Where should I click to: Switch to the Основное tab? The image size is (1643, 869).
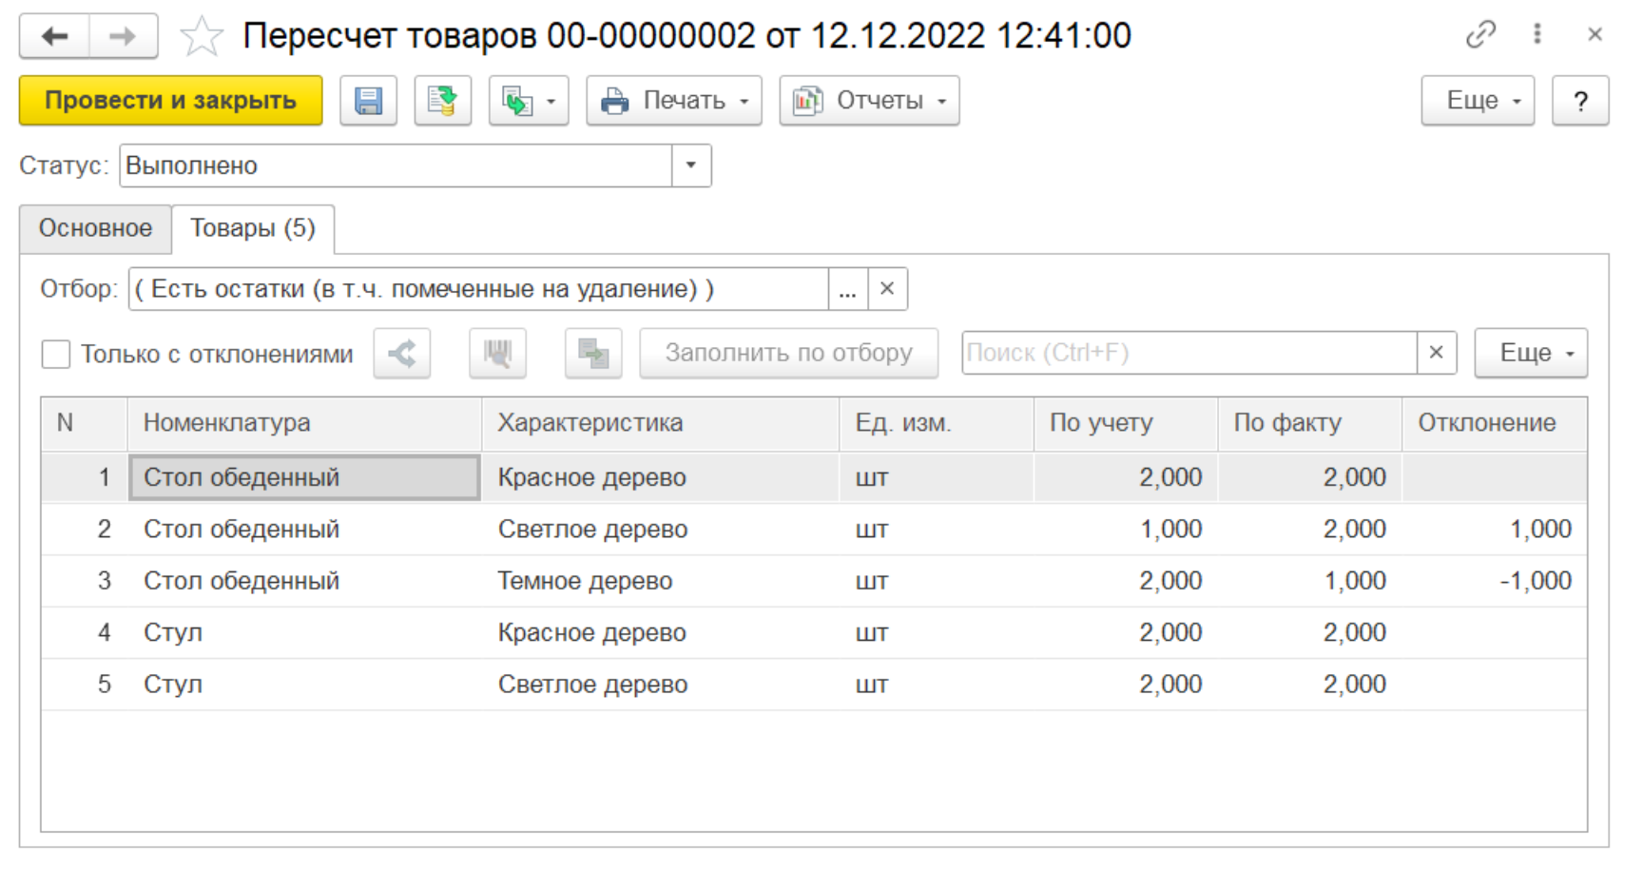coord(95,228)
